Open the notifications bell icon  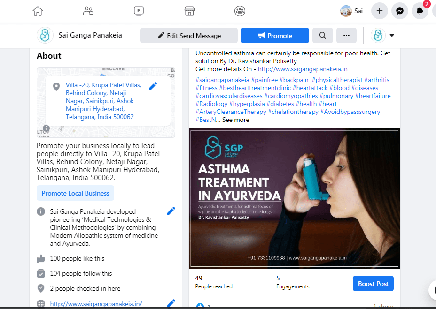(420, 11)
